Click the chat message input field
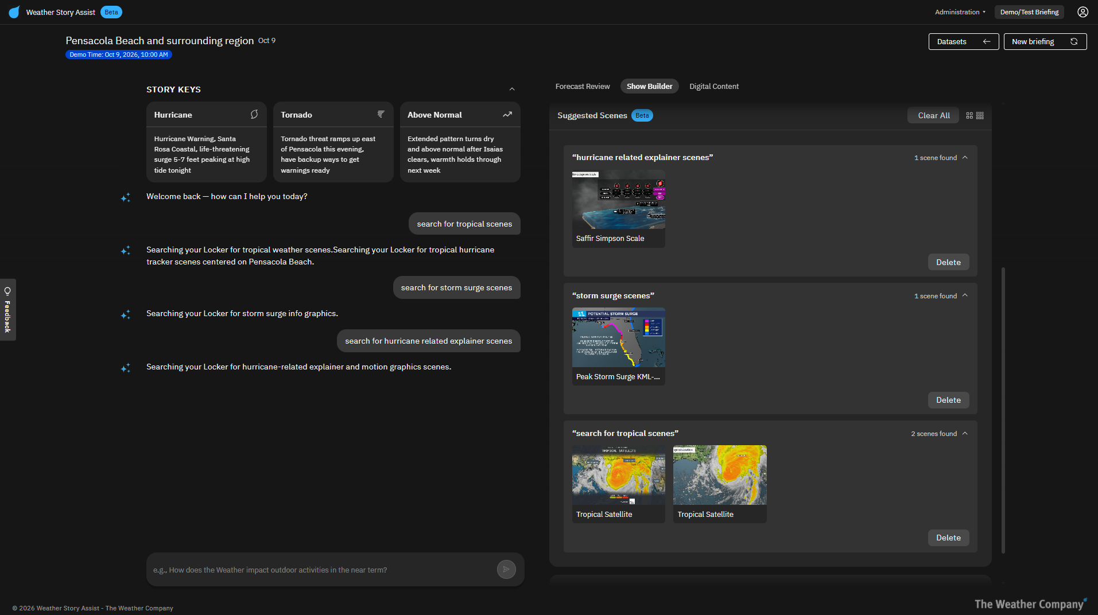1098x615 pixels. [322, 570]
